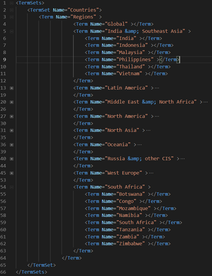Place cursor in "Regions" attribute value
Image resolution: width=212 pixels, height=276 pixels.
[x=83, y=17]
